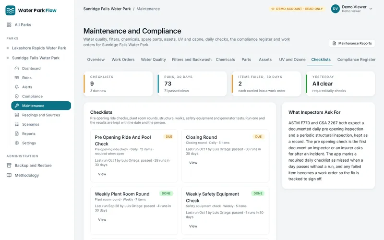Open the Overview tab
This screenshot has width=384, height=240.
96,60
